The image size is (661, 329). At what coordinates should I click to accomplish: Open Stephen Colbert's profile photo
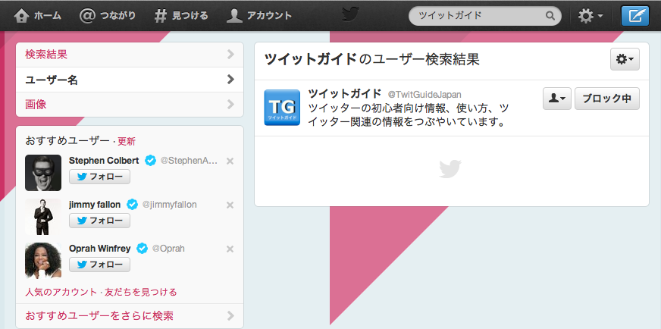(x=43, y=173)
